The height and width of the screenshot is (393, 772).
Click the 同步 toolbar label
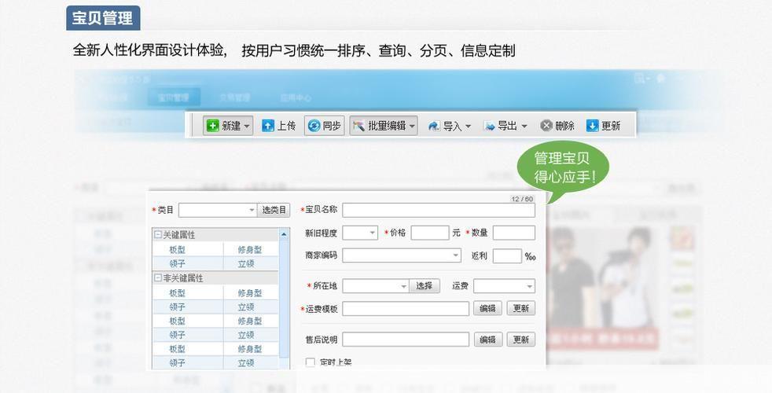pyautogui.click(x=332, y=126)
